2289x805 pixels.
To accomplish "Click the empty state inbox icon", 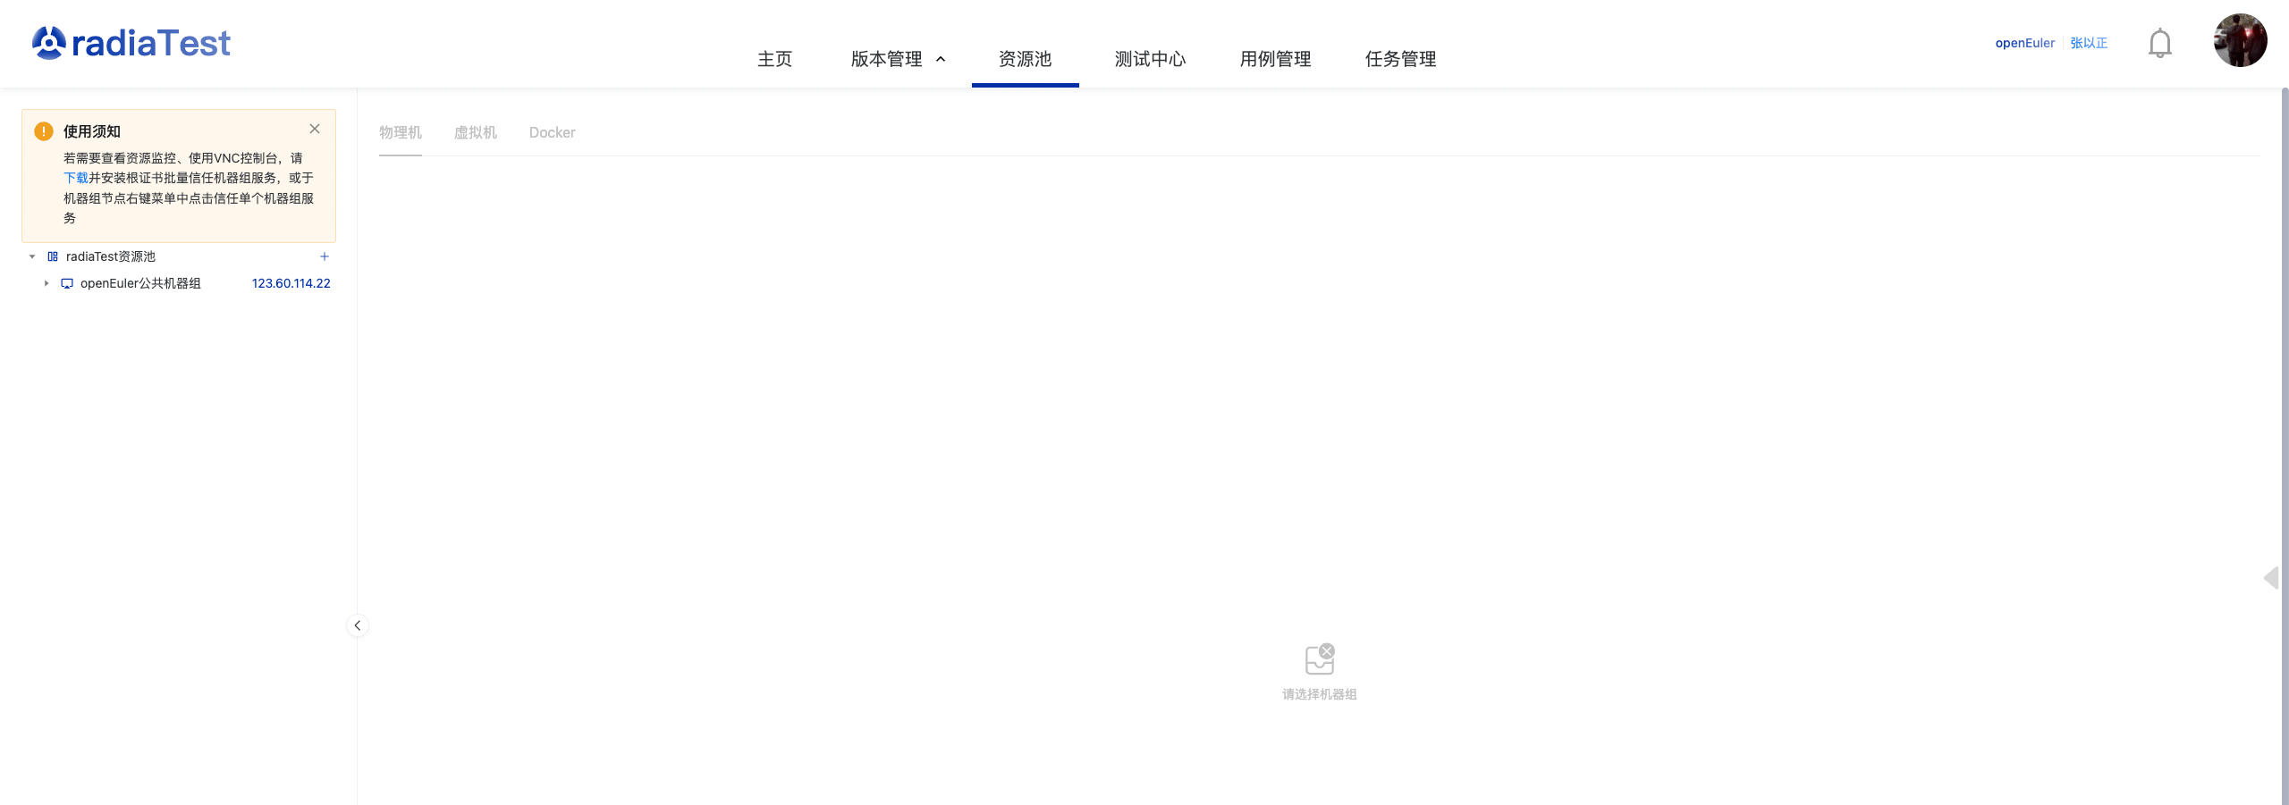I will click(1320, 659).
